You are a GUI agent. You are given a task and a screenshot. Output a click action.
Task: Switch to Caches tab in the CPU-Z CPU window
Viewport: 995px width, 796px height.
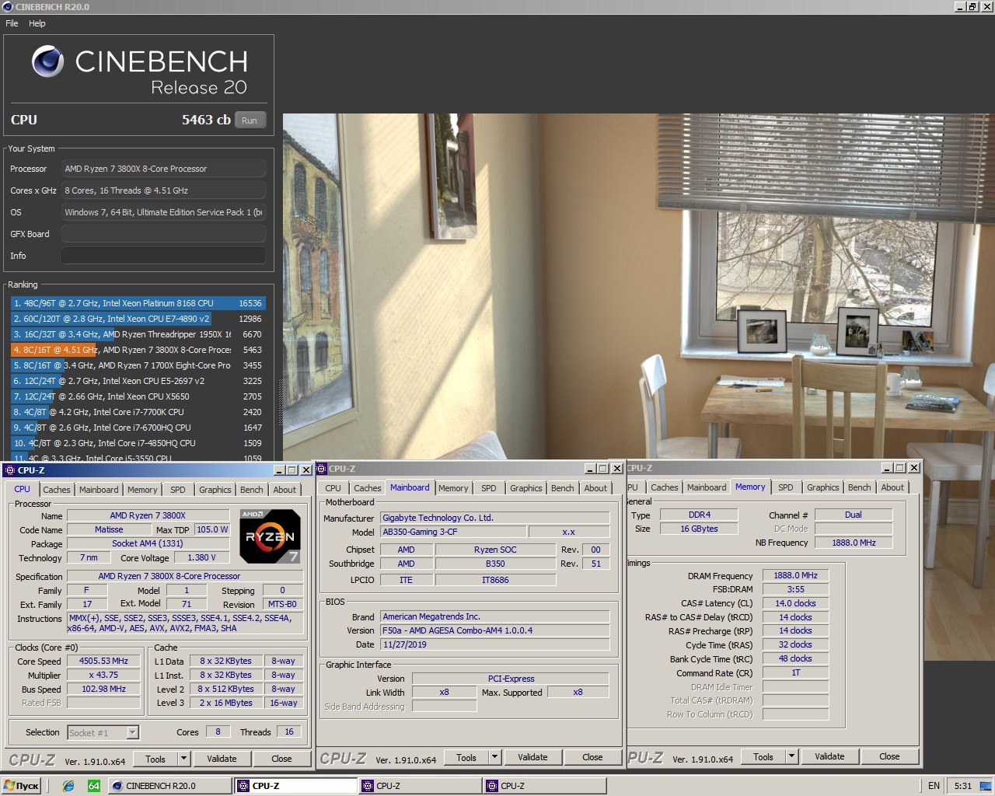tap(57, 490)
